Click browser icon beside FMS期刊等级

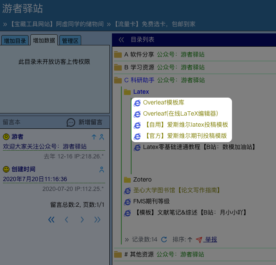click(x=127, y=202)
